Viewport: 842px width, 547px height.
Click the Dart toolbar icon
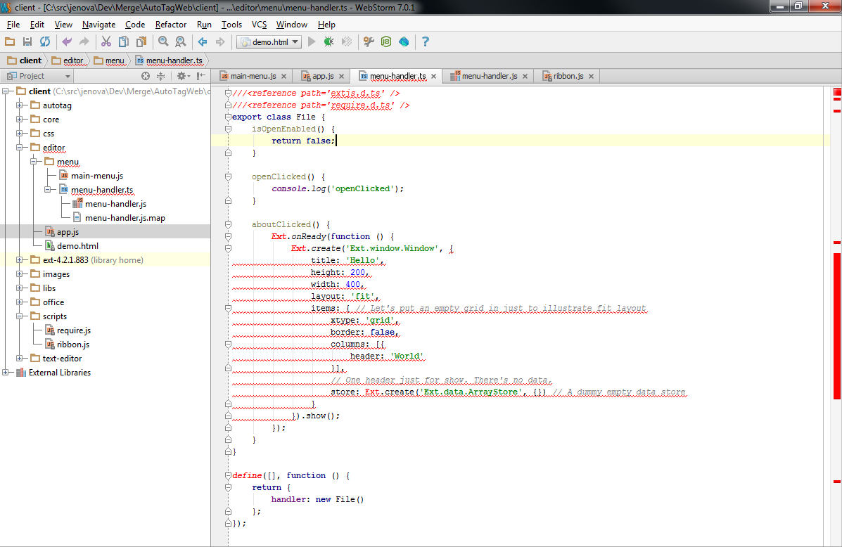[404, 42]
